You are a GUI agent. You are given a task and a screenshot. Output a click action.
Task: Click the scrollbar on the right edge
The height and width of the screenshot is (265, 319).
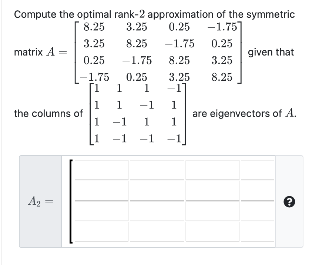click(317, 132)
